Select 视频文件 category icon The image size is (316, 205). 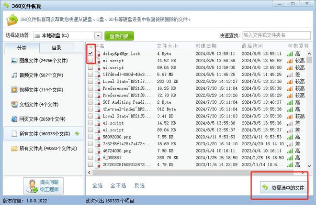coord(14,90)
